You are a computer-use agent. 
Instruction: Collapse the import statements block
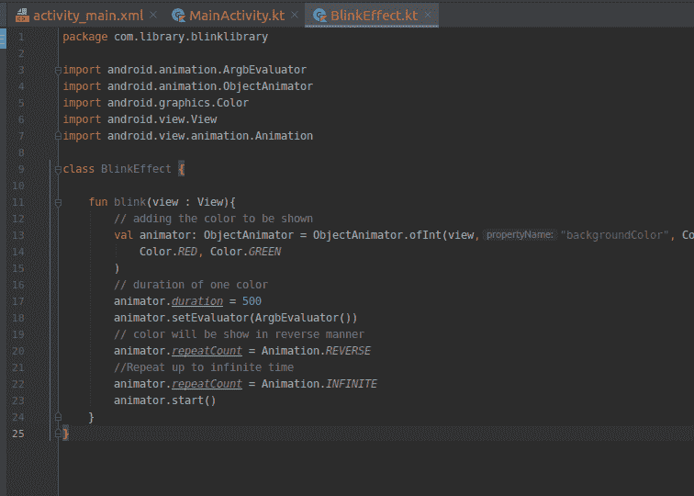pos(58,70)
